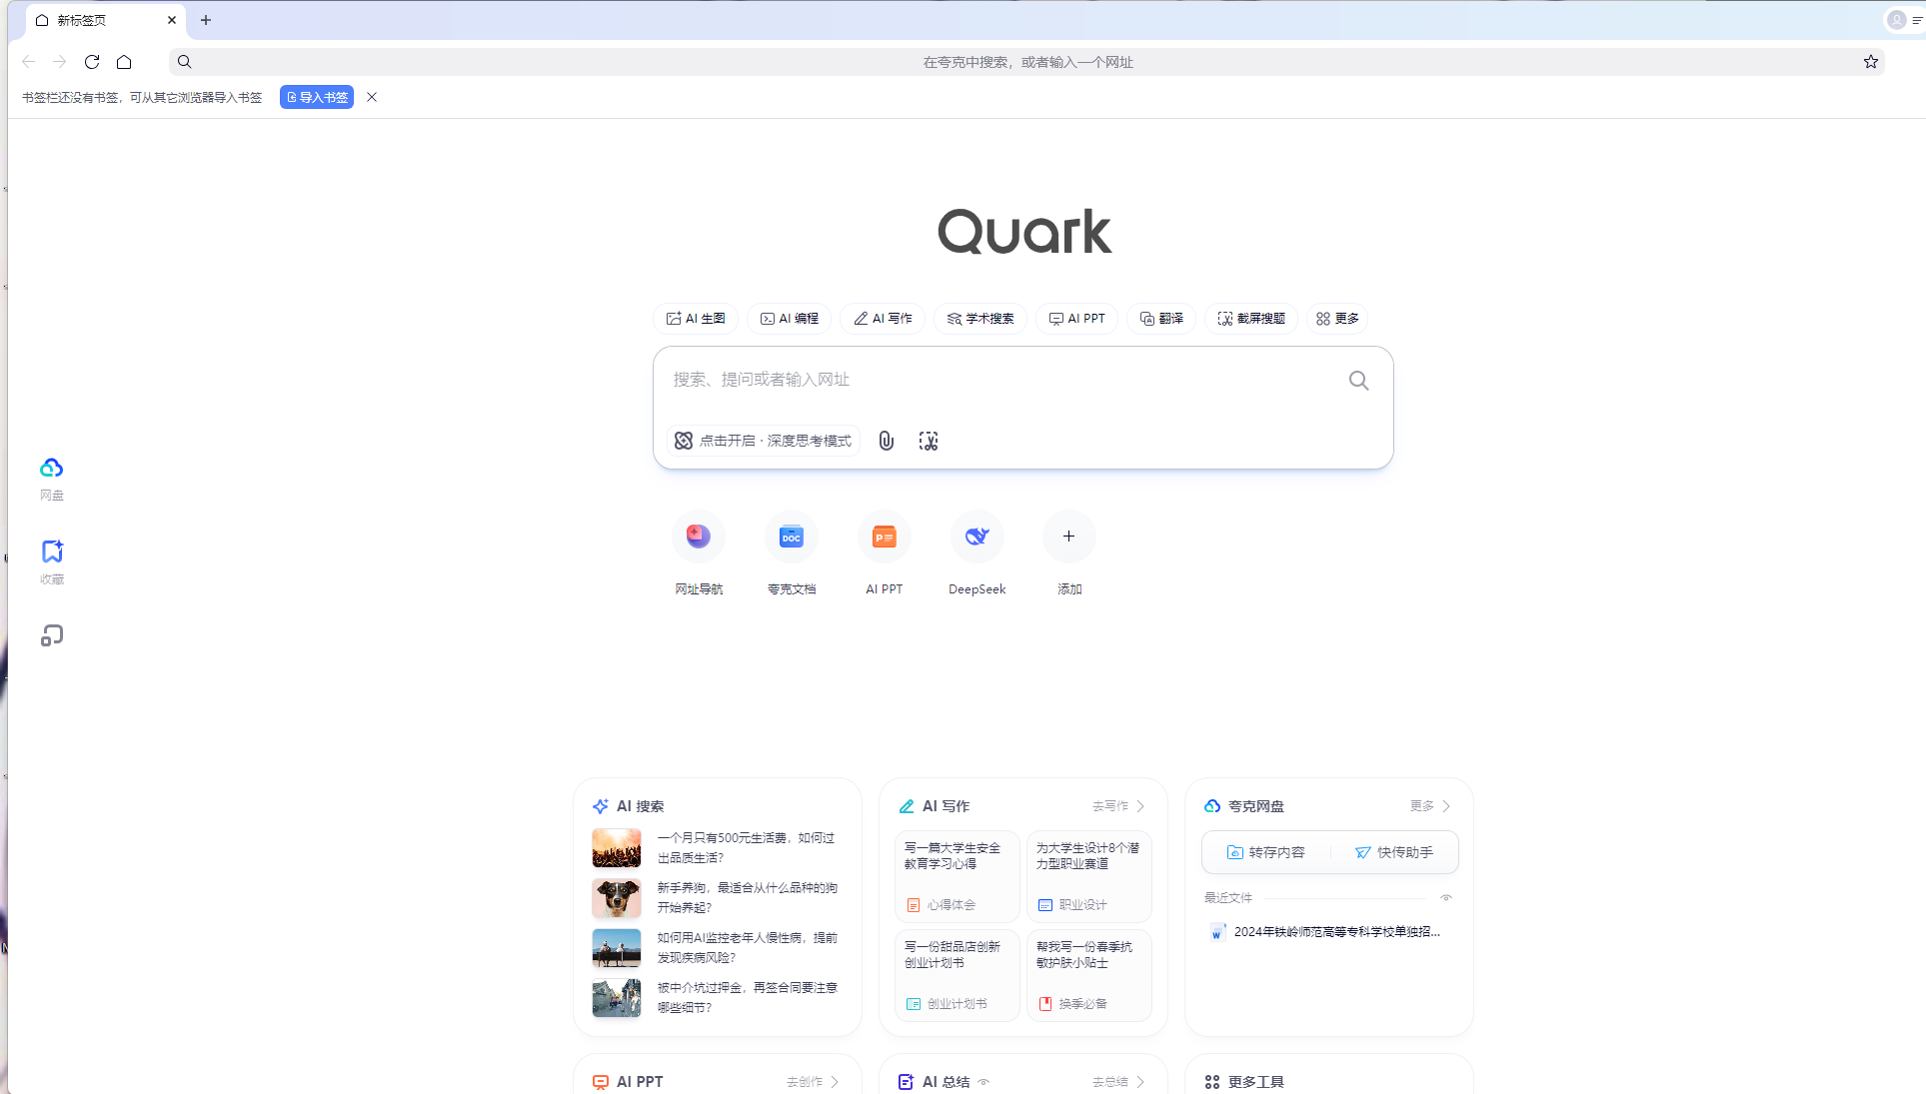Close the 新标签页 tab

pos(172,20)
